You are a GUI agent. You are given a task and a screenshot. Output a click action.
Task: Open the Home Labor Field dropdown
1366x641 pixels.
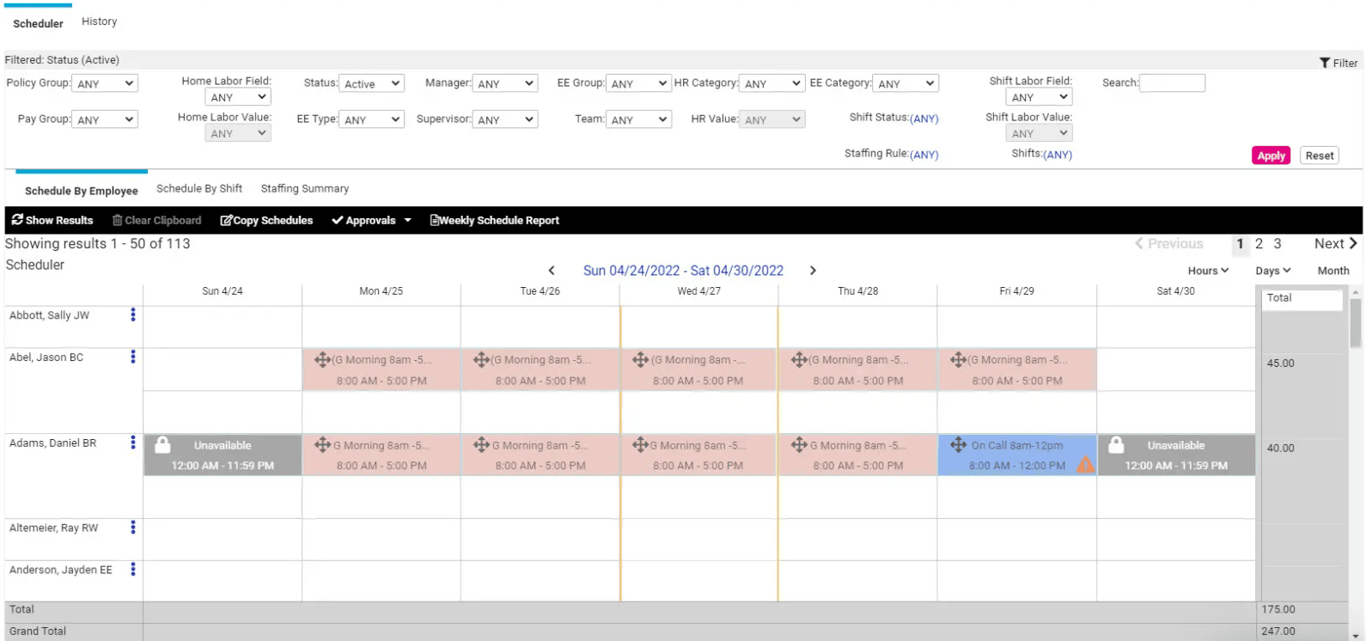238,97
